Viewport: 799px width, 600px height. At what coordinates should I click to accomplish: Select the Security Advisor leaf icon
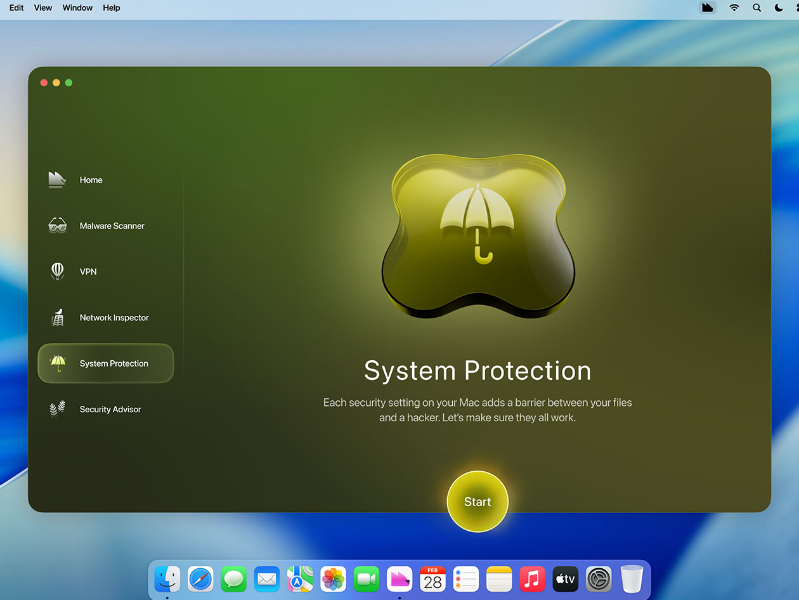pos(57,408)
